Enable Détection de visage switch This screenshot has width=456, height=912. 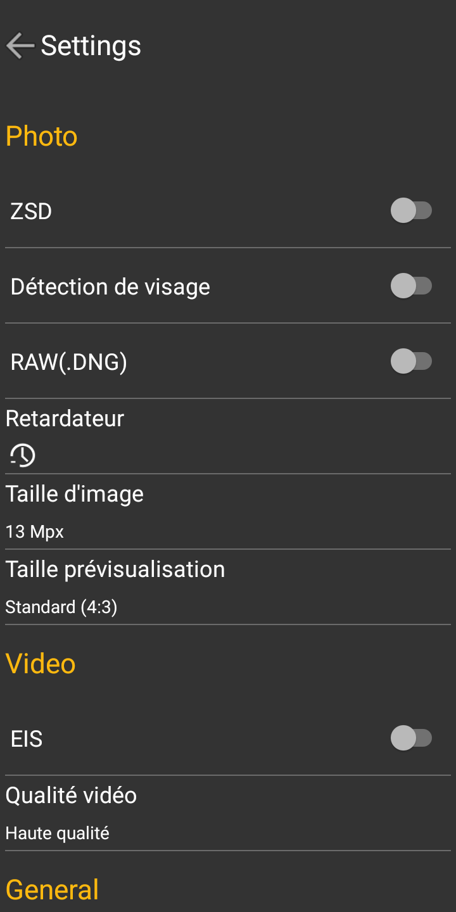(x=411, y=286)
